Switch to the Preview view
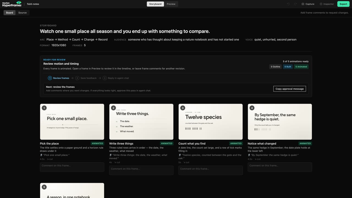The width and height of the screenshot is (352, 198). tap(171, 4)
